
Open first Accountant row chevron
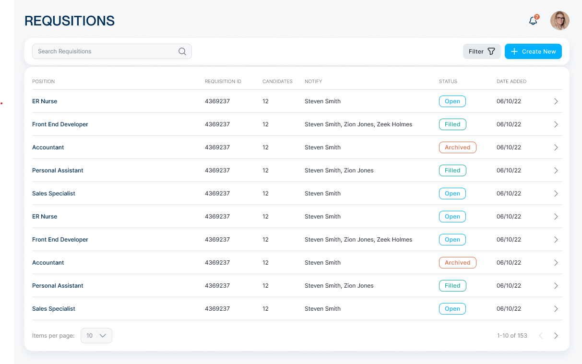tap(556, 147)
